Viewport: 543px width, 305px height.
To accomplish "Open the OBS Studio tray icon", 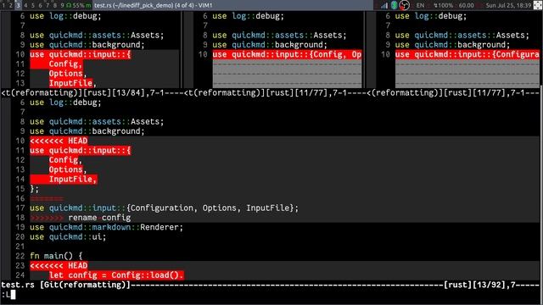I will 404,5.
